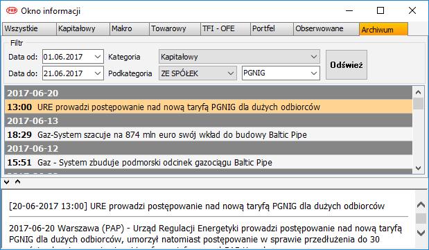
Task: Open the Kapitałowy tab
Action: pos(82,29)
